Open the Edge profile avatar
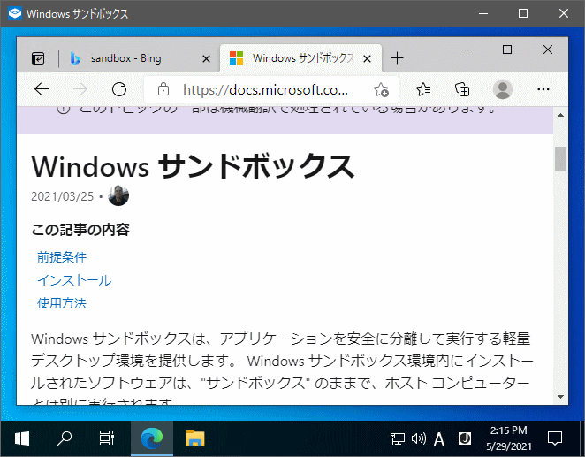This screenshot has width=585, height=457. click(x=503, y=89)
